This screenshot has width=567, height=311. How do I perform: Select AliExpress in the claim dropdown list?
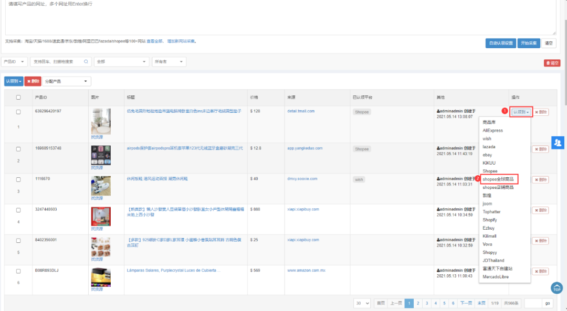492,131
